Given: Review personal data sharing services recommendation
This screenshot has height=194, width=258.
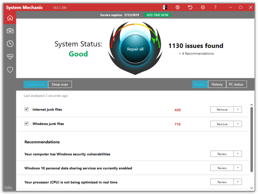Looking at the screenshot, I should pyautogui.click(x=222, y=168).
